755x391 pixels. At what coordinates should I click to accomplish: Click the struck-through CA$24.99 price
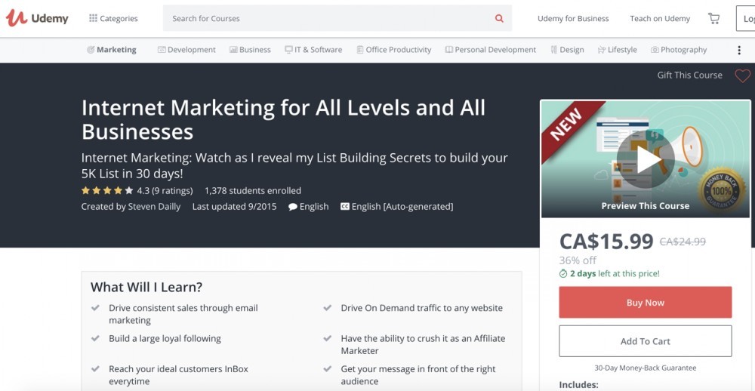(x=683, y=242)
